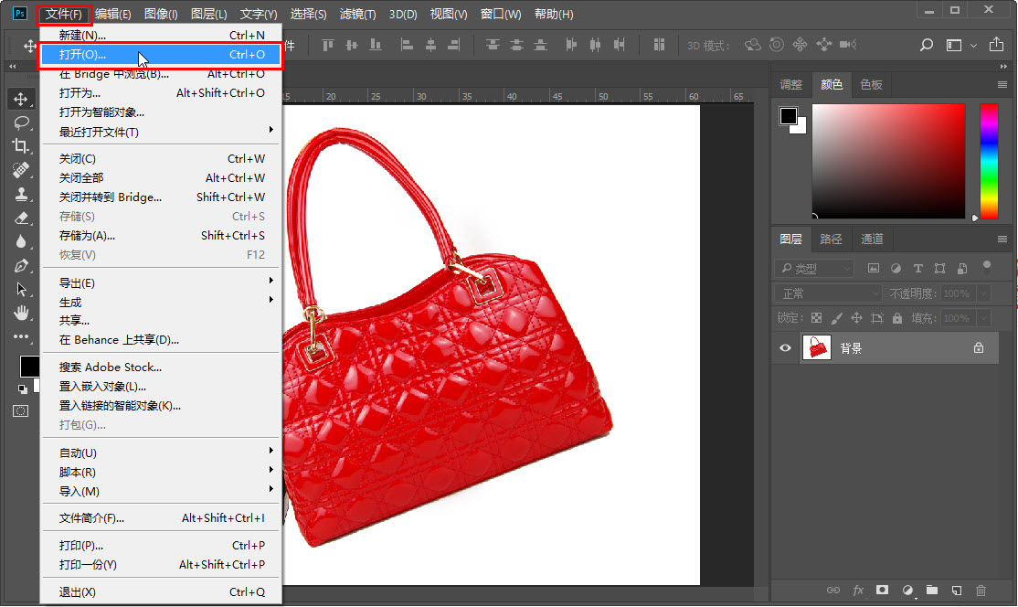Toggle the lock-all padlock in 锁定 row
The height and width of the screenshot is (607, 1018).
coord(897,318)
